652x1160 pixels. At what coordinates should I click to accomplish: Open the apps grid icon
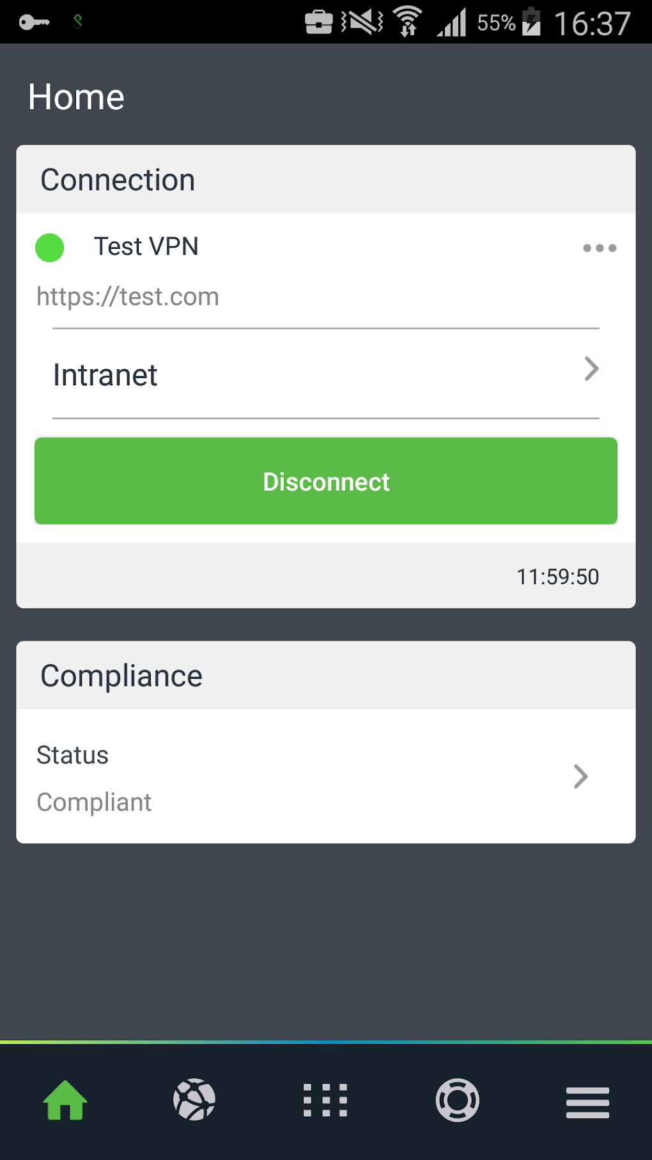pos(325,1100)
